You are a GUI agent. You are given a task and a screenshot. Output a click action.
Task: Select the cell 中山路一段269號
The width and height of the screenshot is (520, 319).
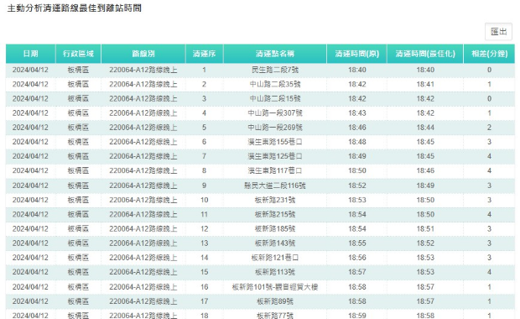pos(275,128)
